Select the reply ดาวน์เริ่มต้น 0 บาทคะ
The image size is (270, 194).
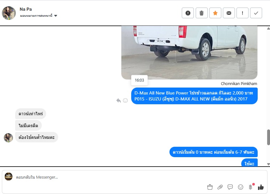213,152
